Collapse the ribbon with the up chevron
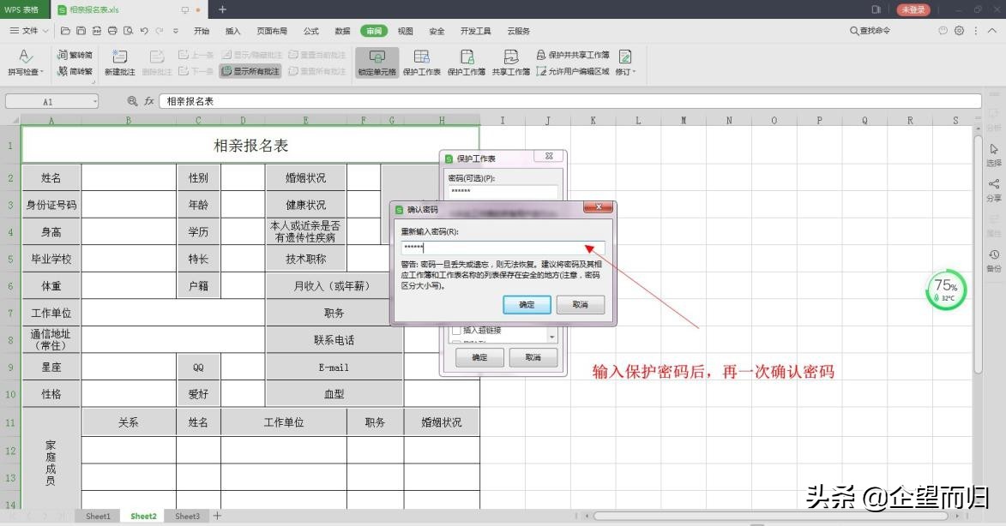 tap(992, 31)
